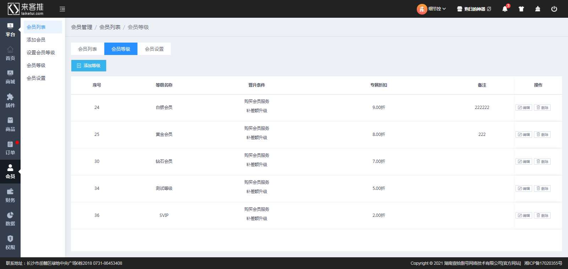The image size is (568, 269).
Task: Click the 黄金会员 name cell
Action: point(164,134)
